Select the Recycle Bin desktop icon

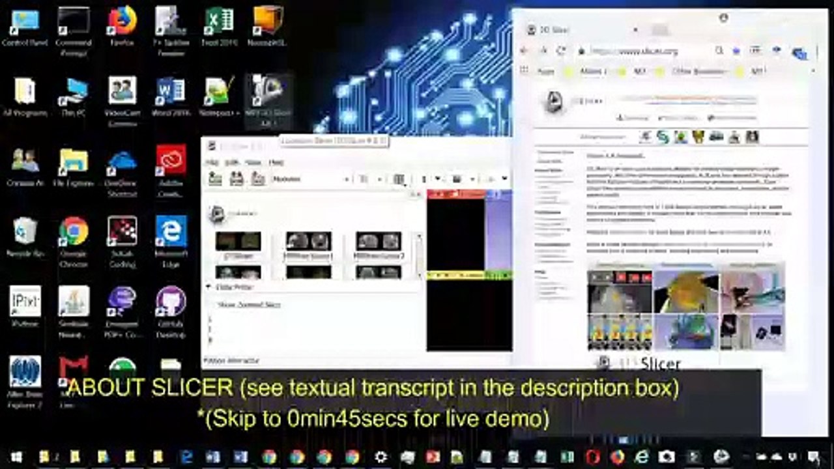[x=25, y=237]
